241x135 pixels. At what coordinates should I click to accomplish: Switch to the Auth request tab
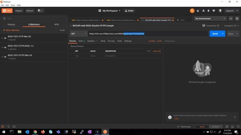81,41
